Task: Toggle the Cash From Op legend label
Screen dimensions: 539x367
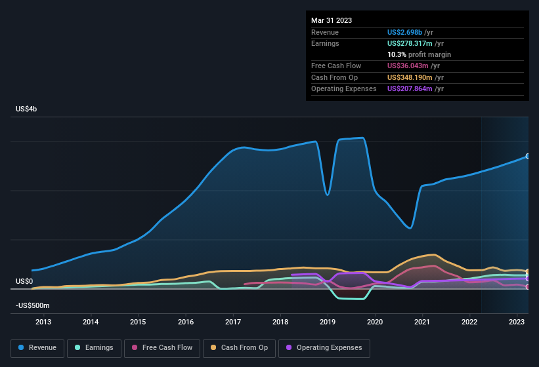Action: click(x=244, y=348)
